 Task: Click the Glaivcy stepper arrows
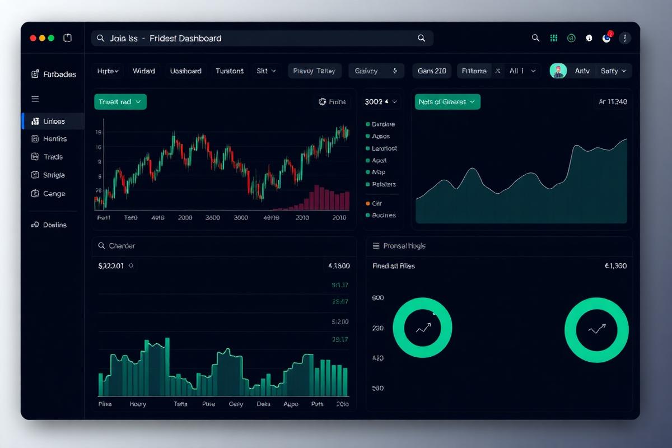[395, 71]
